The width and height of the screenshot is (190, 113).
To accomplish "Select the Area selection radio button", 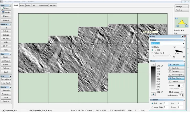I will [152, 107].
